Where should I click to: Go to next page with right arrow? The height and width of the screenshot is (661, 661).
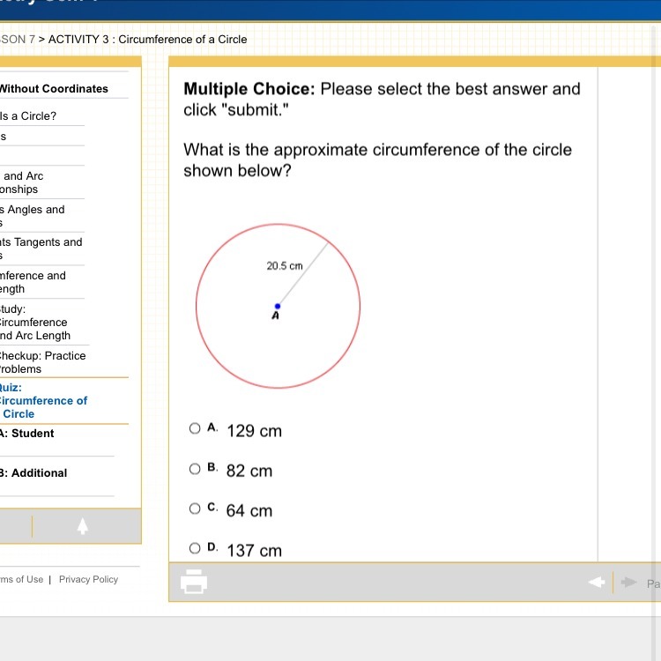(628, 583)
